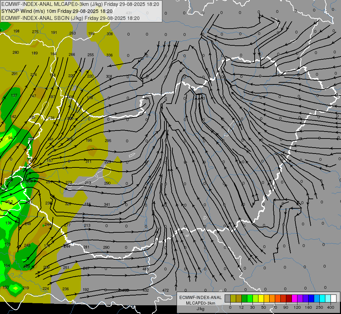Image resolution: width=341 pixels, height=314 pixels.
Task: Click the legend label '400'
Action: [331, 307]
